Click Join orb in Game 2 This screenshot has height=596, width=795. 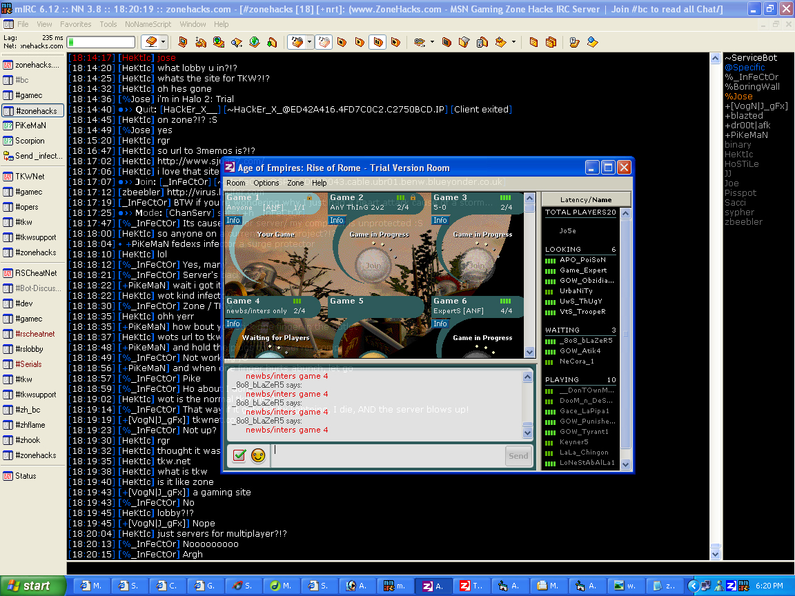coord(373,266)
